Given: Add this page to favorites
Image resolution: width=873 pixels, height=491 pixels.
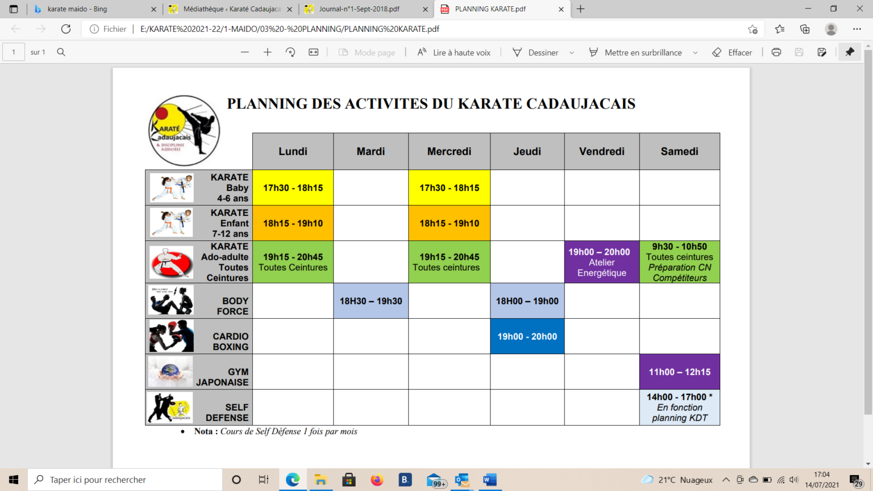Looking at the screenshot, I should click(753, 29).
